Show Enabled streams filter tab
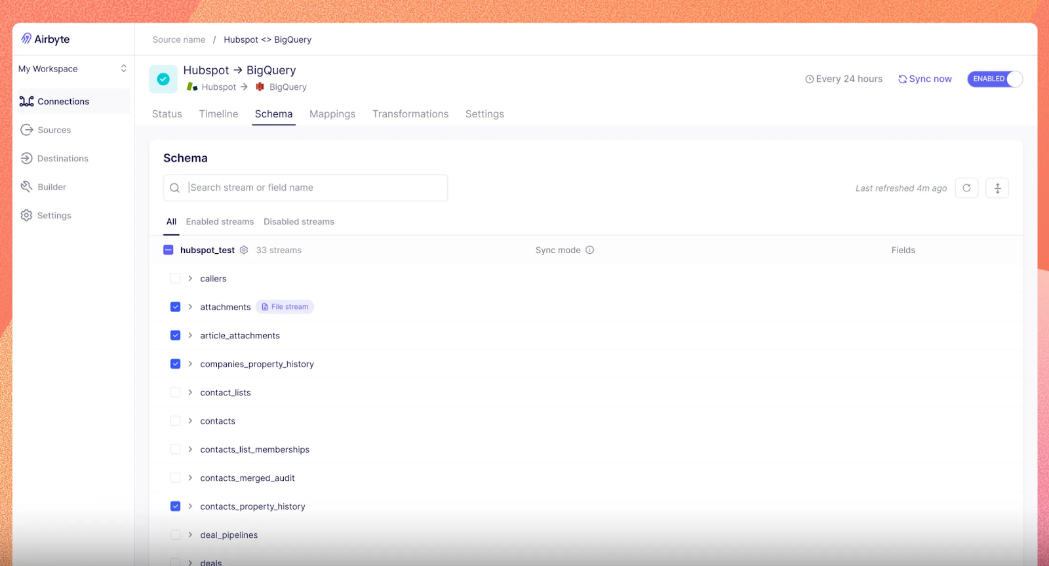Viewport: 1049px width, 566px height. click(220, 222)
